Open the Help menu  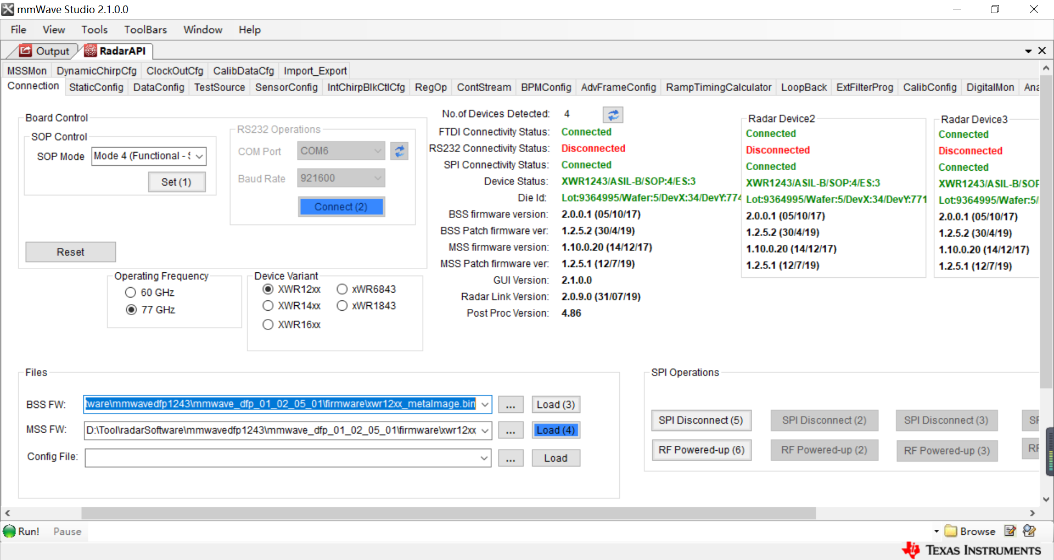click(249, 30)
